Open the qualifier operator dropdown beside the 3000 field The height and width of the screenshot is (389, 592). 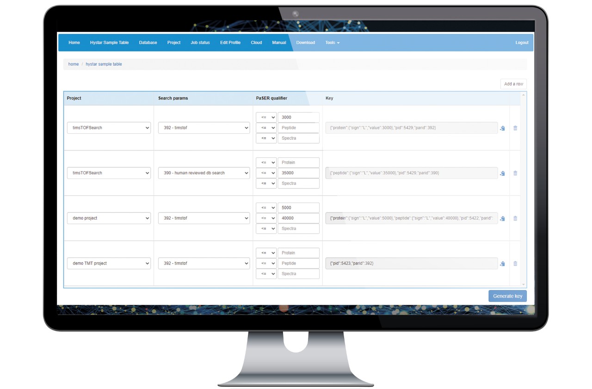(x=266, y=117)
